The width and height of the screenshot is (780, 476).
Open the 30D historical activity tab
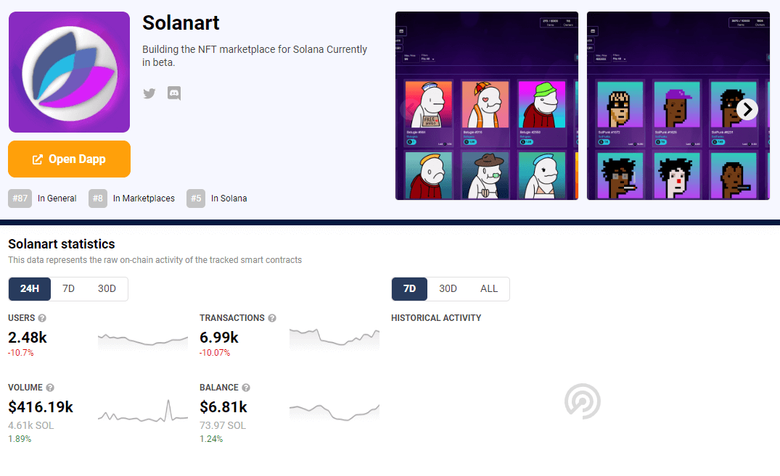coord(448,288)
